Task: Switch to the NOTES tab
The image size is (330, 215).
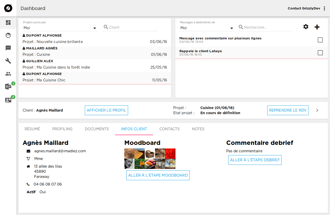Action: click(198, 129)
